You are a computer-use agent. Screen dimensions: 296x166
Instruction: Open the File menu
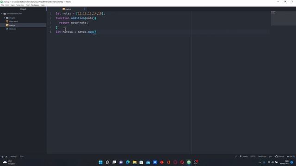[x=2, y=5]
